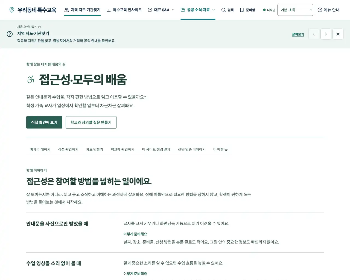Click the map pin logo icon
This screenshot has width=350, height=280.
pyautogui.click(x=12, y=10)
